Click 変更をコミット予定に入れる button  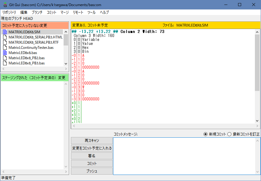[x=92, y=148]
